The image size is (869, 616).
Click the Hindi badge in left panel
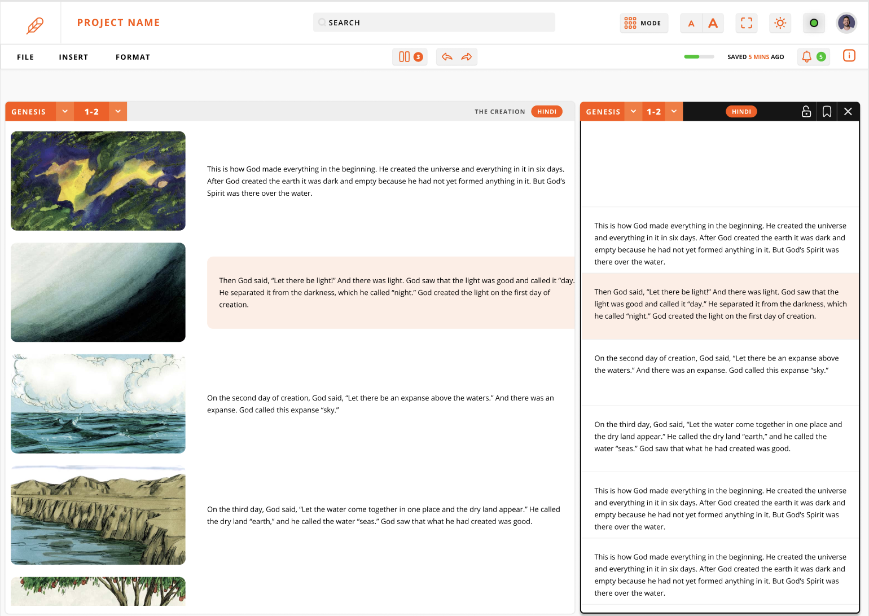click(546, 112)
